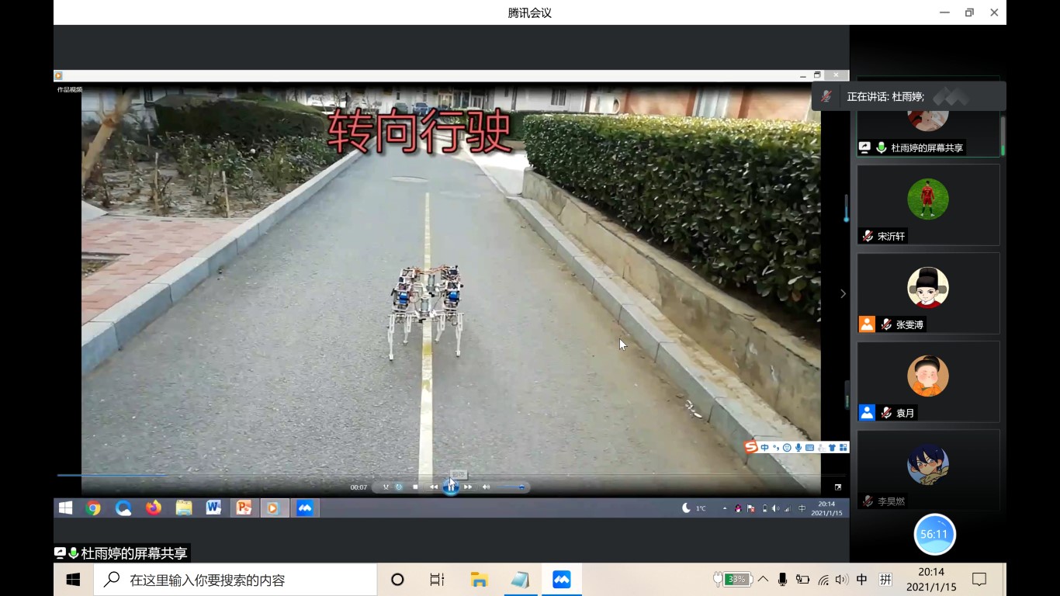Screen dimensions: 1060x596
Task: Adjust the media player volume slider
Action: pos(510,487)
